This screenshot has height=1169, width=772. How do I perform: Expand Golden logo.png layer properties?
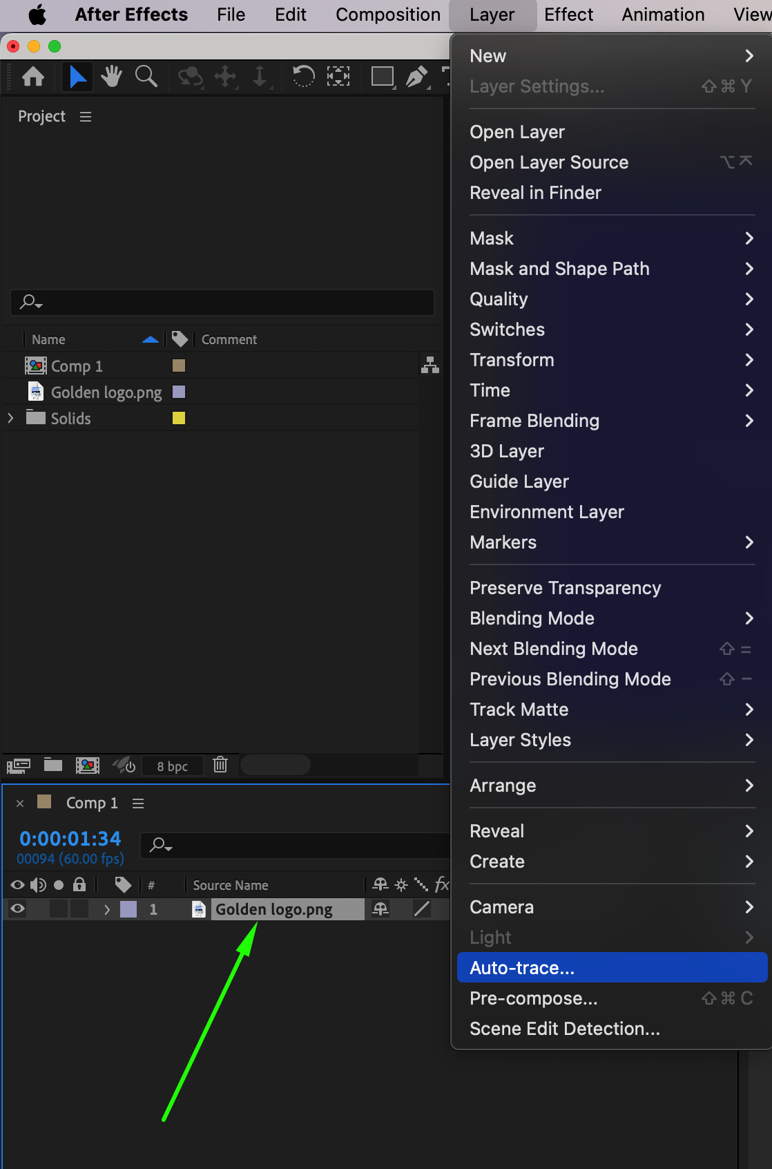pyautogui.click(x=107, y=909)
